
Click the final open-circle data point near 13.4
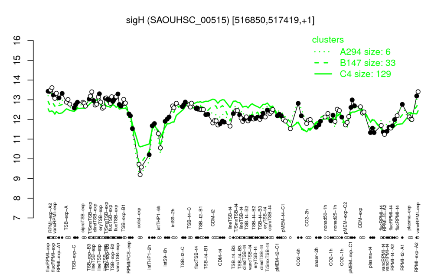pos(418,92)
